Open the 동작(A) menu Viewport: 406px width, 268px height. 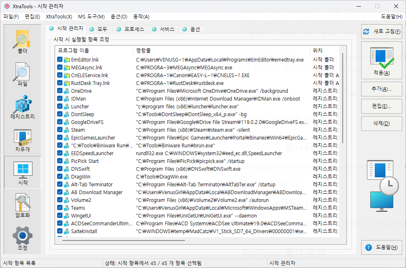(141, 17)
